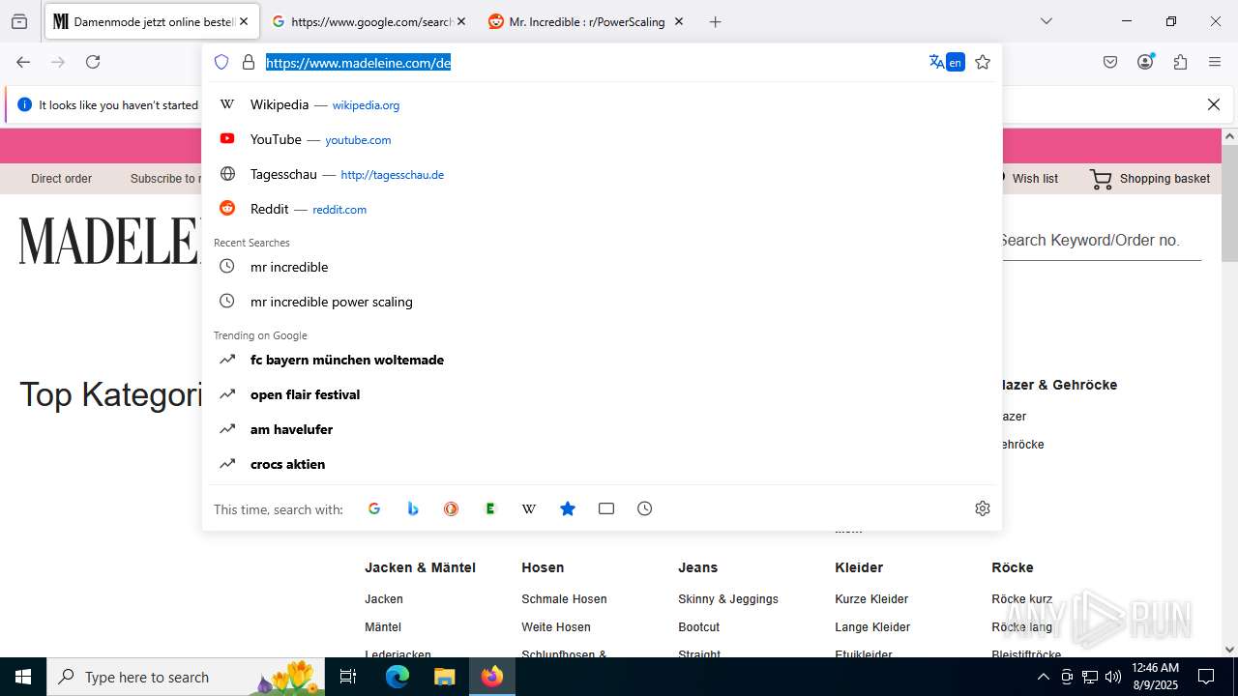Open the Bootcut link
The image size is (1238, 696).
pyautogui.click(x=699, y=627)
